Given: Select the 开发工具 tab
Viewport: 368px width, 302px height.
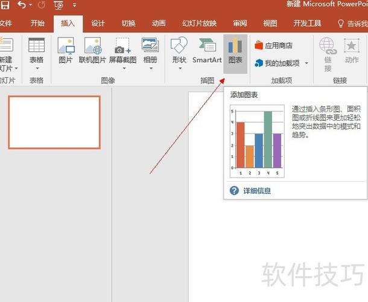Looking at the screenshot, I should 307,24.
